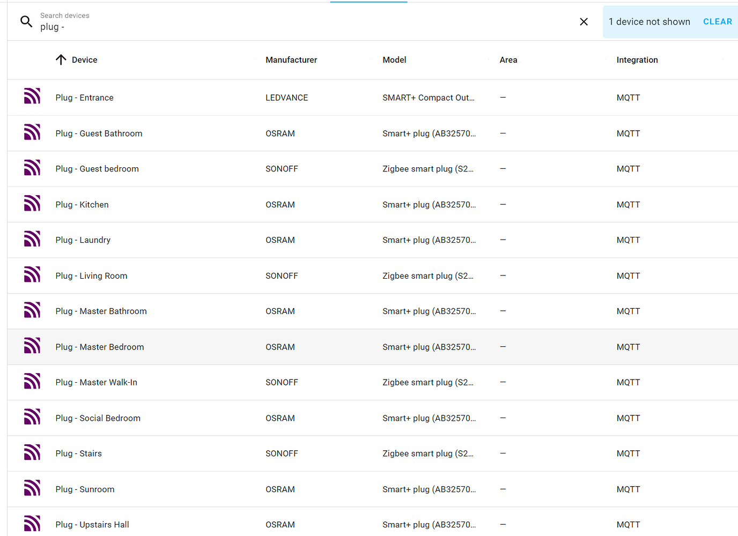738x536 pixels.
Task: Click the Zigbee icon next to Plug - Entrance
Action: point(32,96)
